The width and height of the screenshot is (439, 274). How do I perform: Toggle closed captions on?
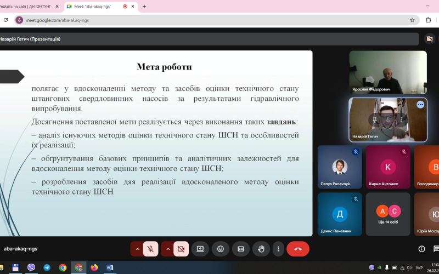coord(240,249)
